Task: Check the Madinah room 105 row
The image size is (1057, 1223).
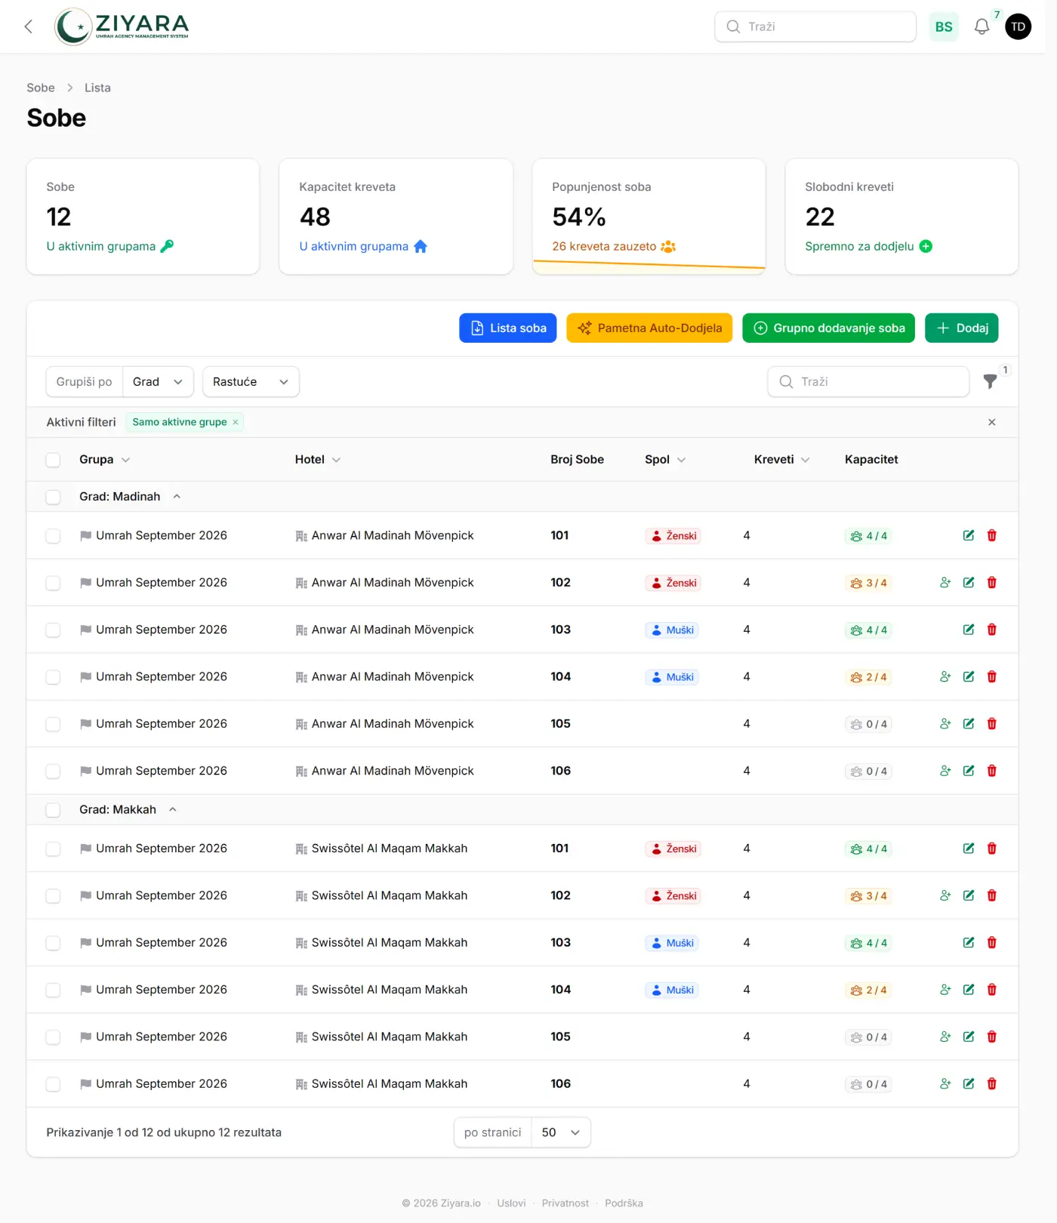Action: (53, 724)
